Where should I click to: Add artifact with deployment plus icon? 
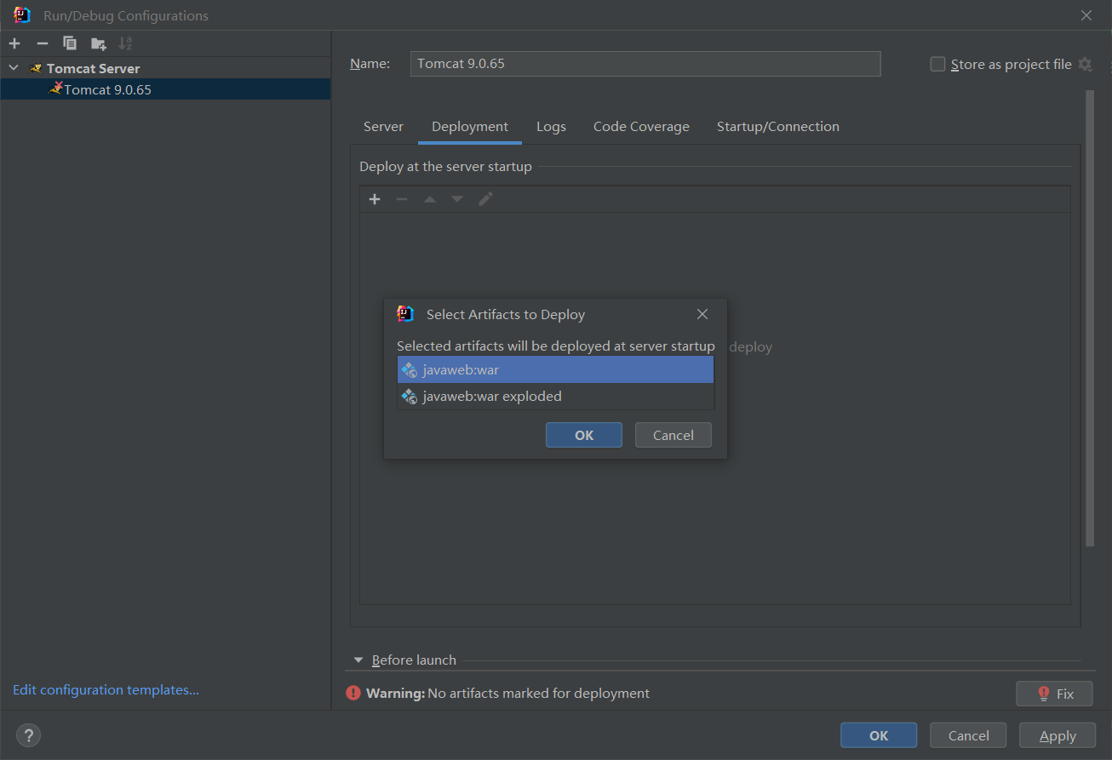tap(375, 199)
